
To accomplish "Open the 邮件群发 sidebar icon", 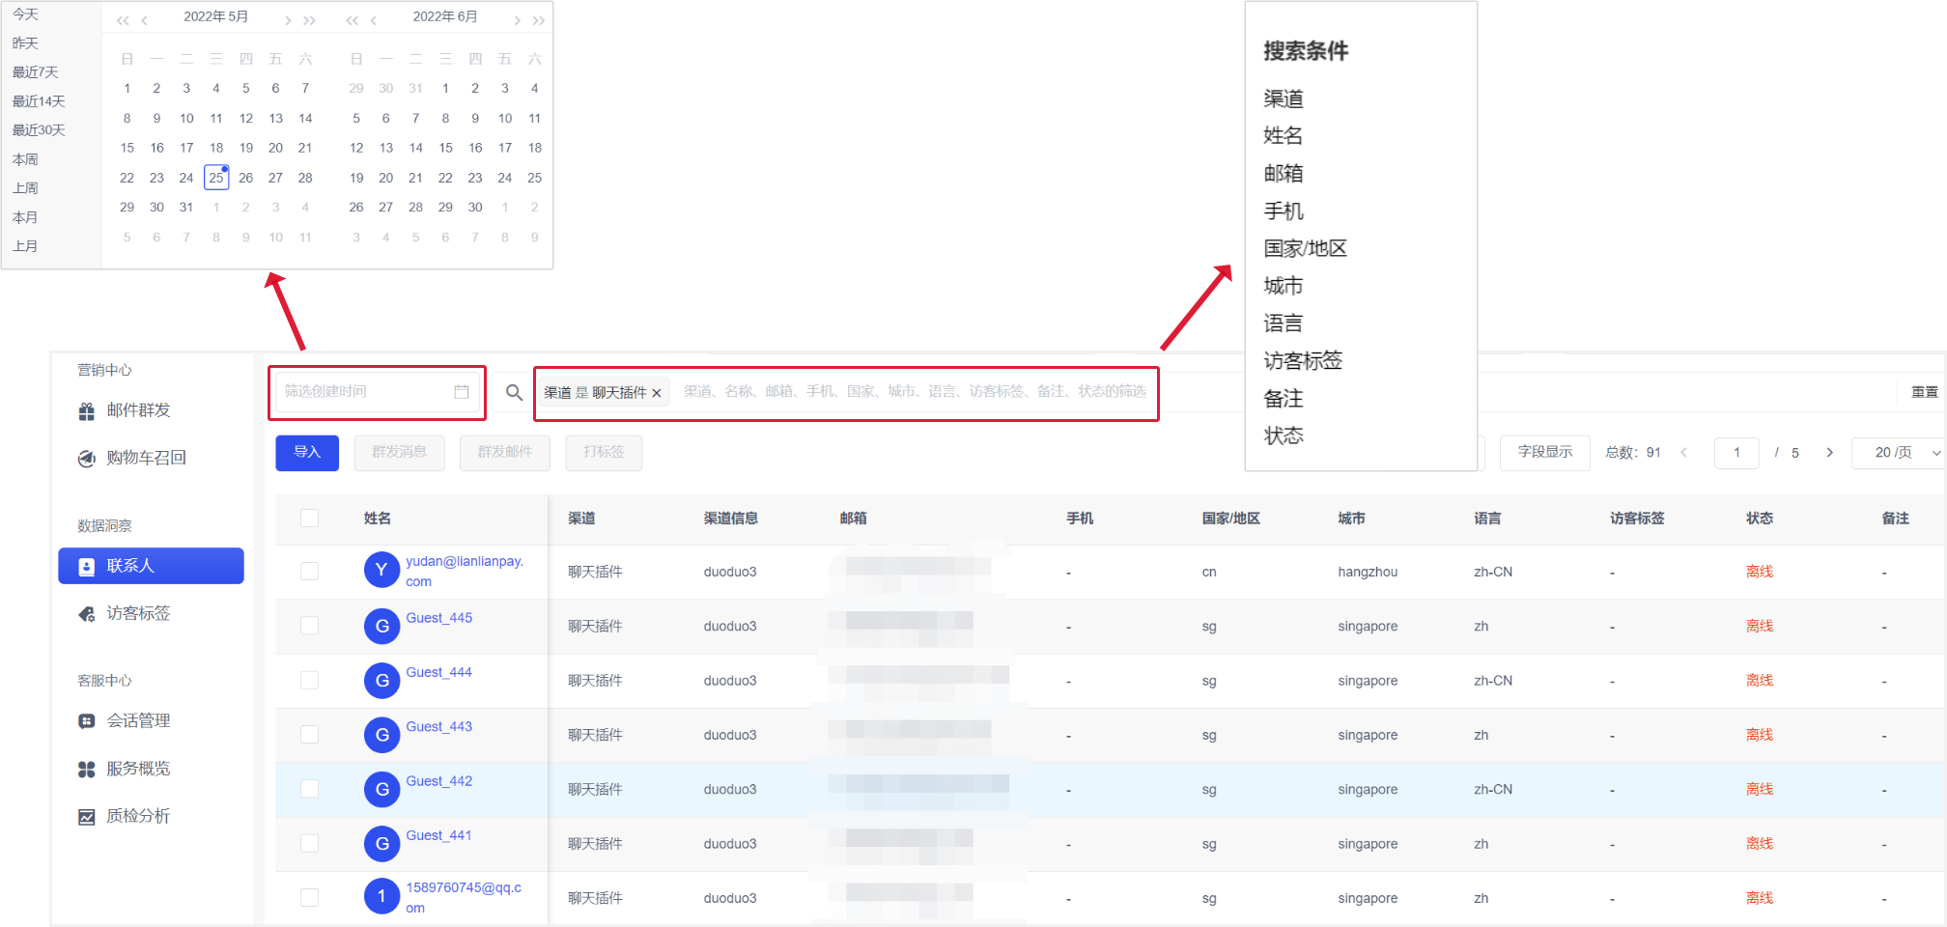I will click(87, 411).
